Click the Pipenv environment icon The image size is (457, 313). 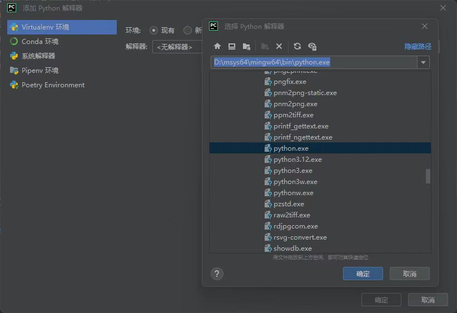[14, 70]
